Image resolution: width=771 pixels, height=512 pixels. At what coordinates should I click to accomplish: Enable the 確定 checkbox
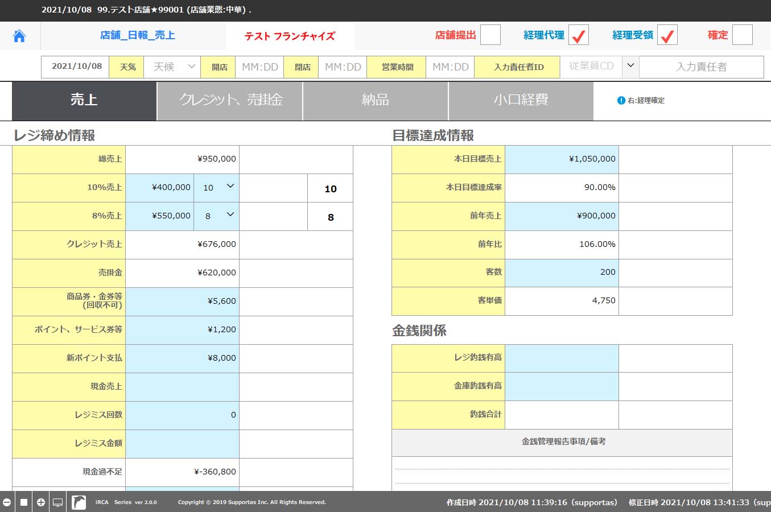click(742, 35)
